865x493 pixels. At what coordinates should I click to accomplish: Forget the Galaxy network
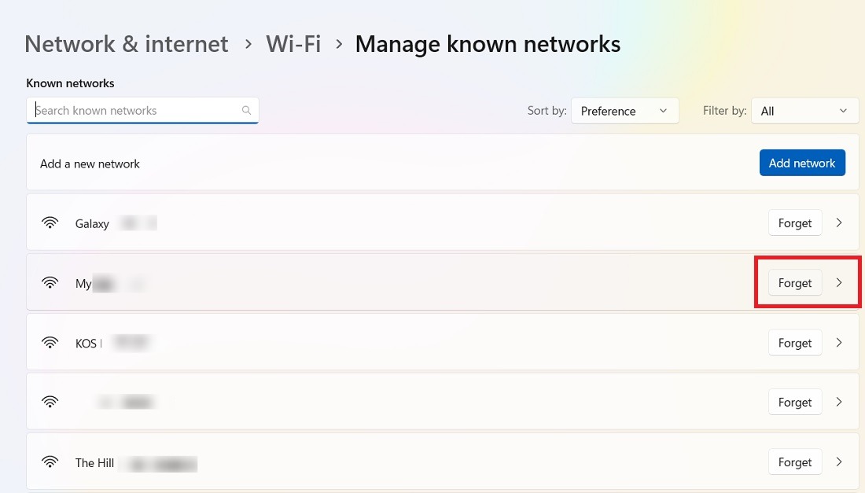point(794,223)
